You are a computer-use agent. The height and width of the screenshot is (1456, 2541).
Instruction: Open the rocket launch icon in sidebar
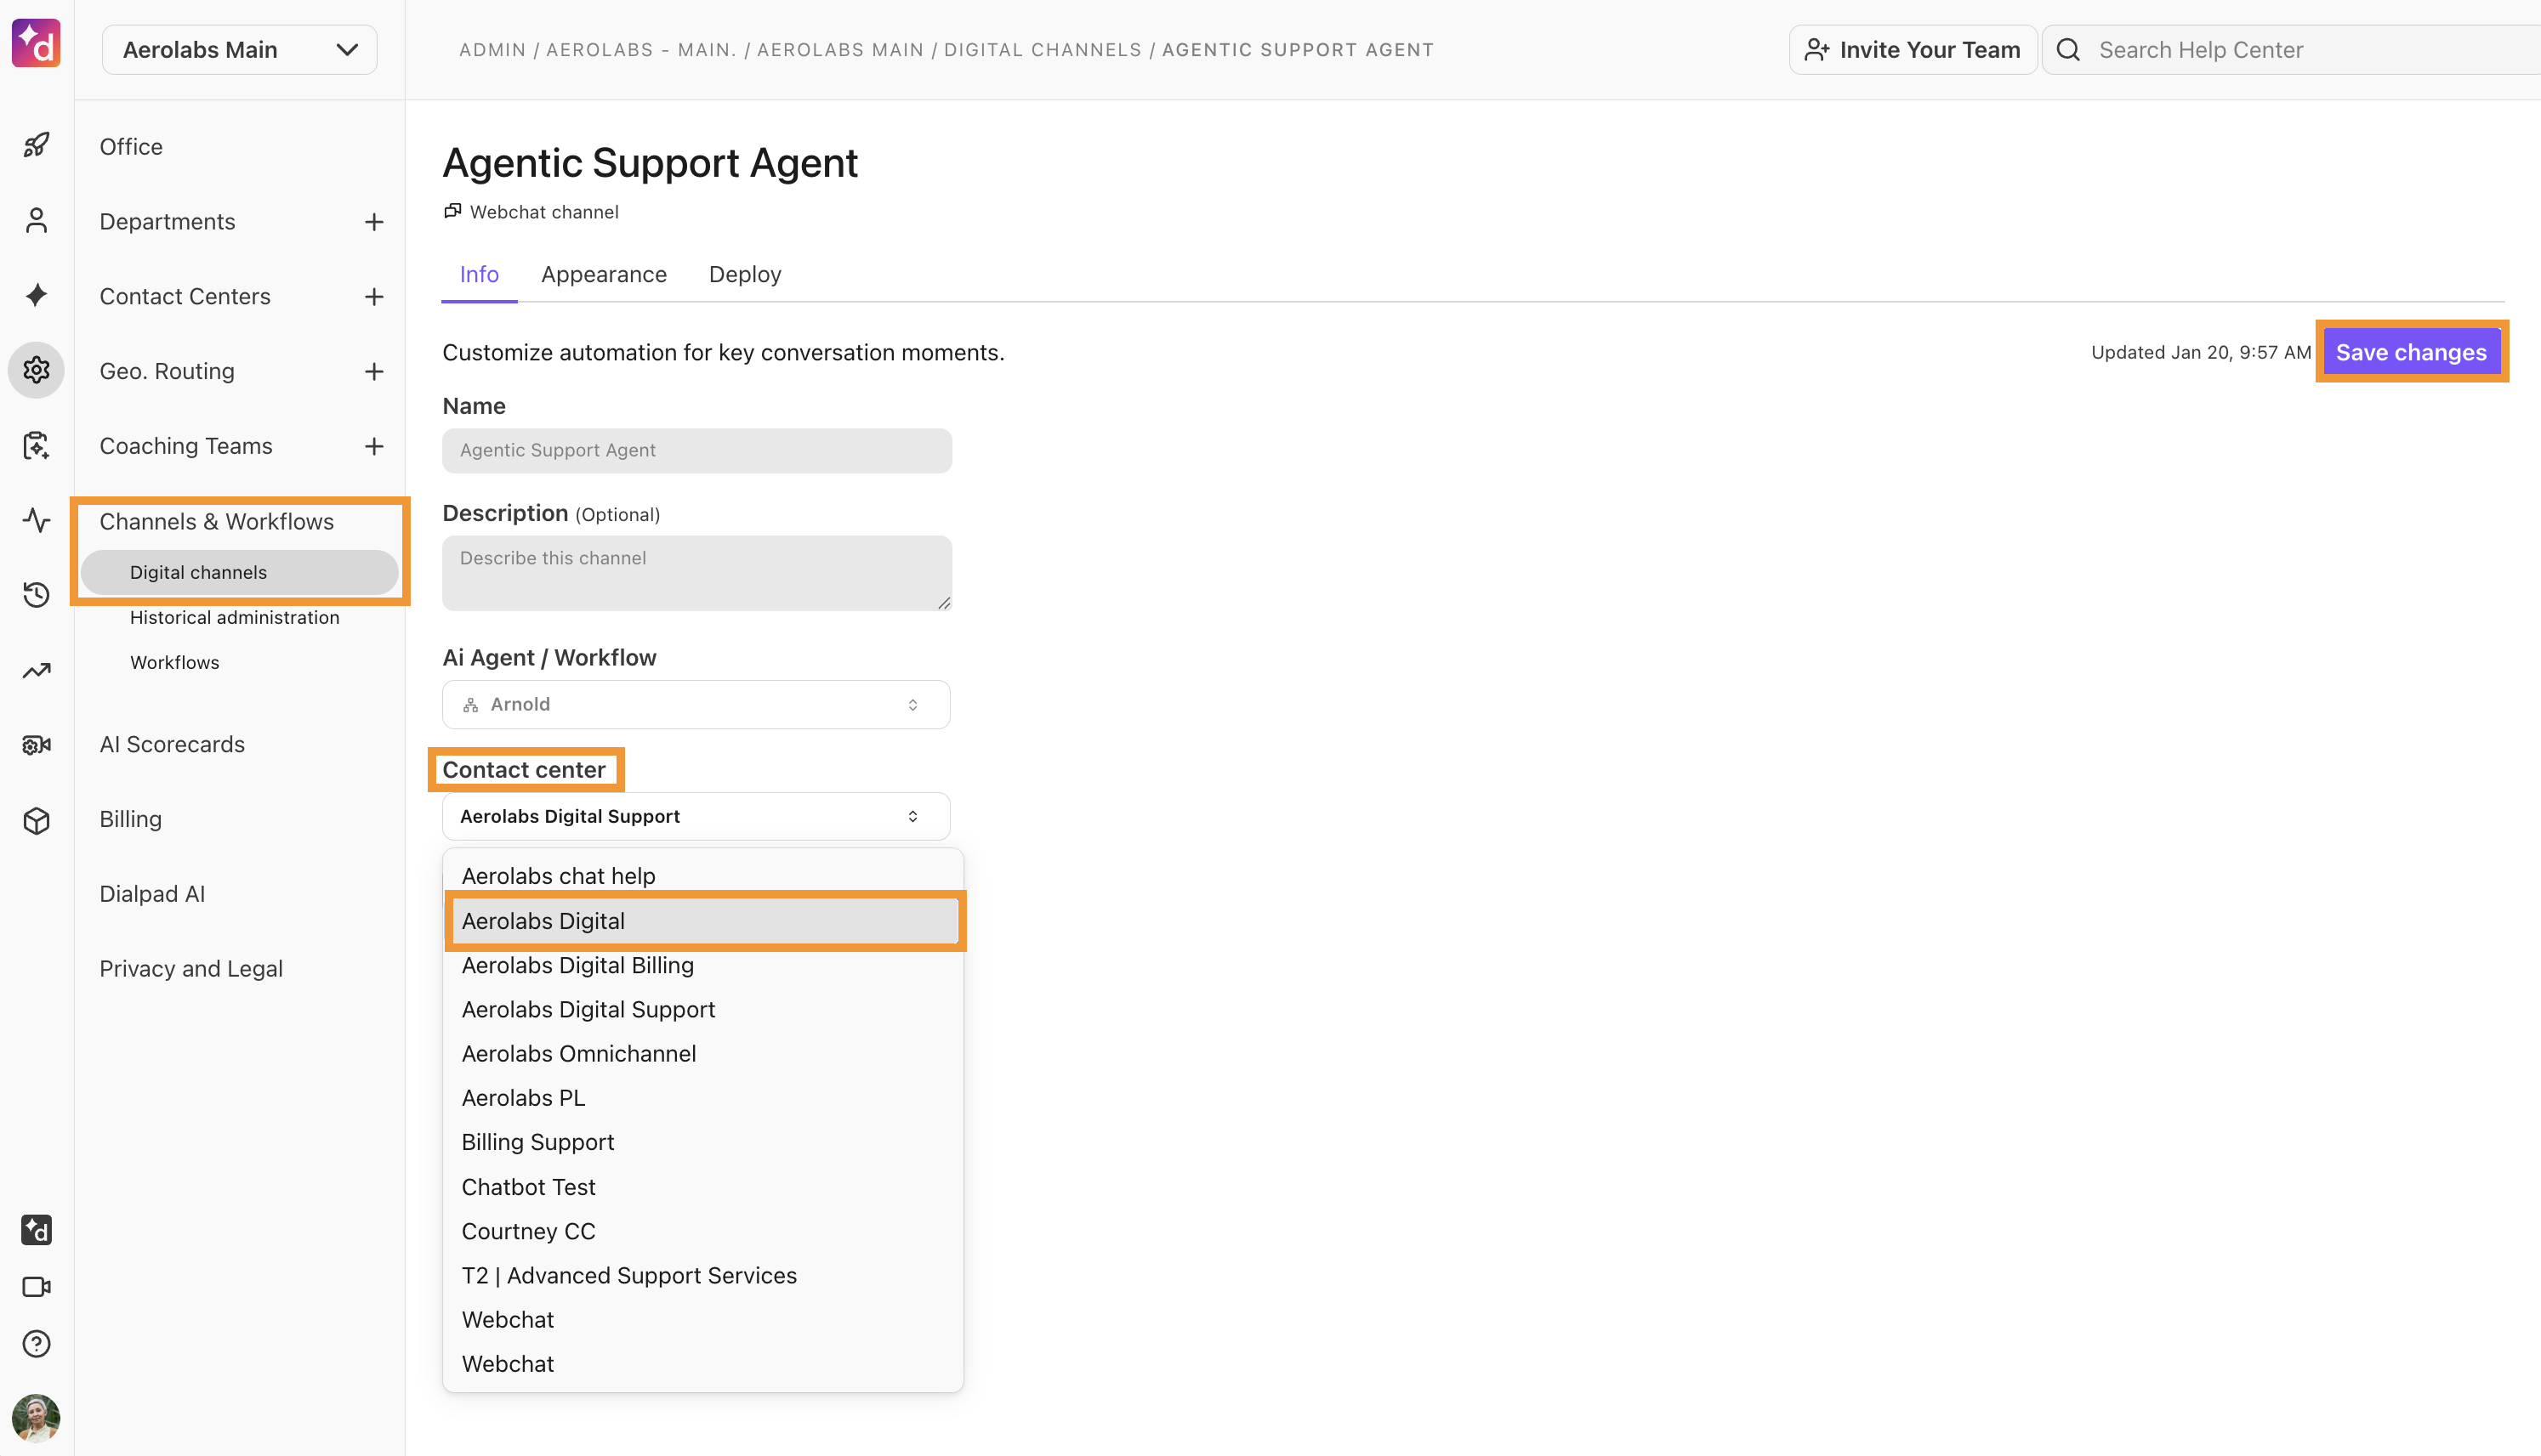[x=36, y=145]
